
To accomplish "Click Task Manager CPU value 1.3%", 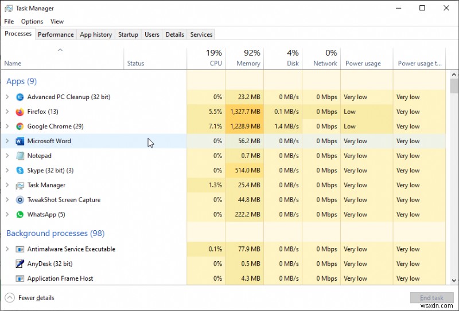I will click(216, 186).
